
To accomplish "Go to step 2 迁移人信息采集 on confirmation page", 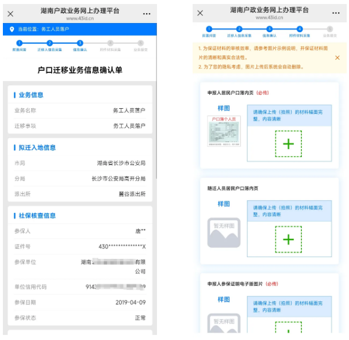I will click(49, 43).
